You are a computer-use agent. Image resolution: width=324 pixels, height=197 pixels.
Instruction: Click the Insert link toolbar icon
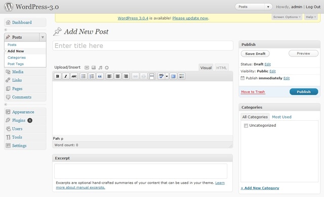tap(135, 76)
